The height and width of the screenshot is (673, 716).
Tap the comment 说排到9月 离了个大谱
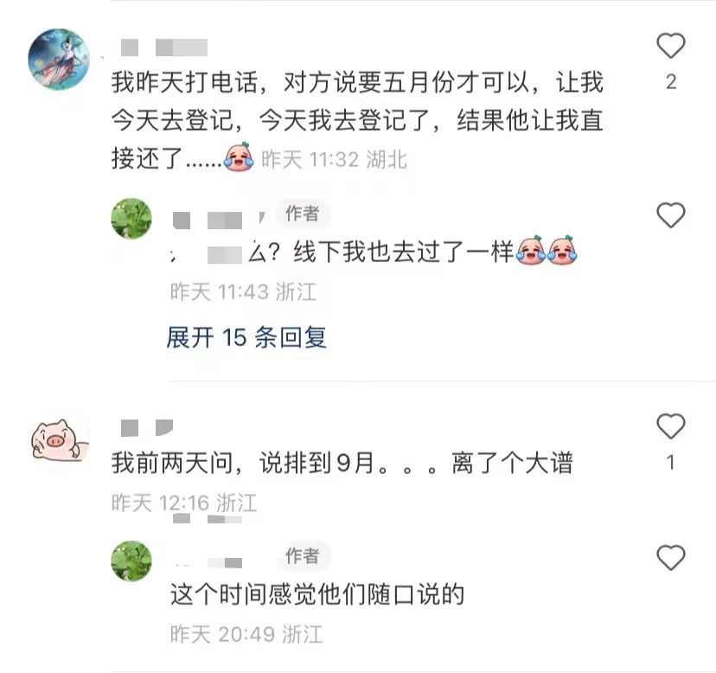(342, 463)
